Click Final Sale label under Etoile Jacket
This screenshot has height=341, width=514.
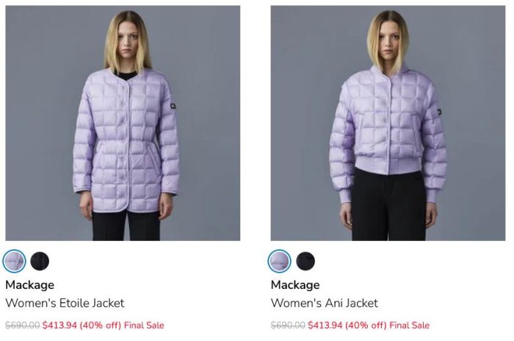point(144,326)
